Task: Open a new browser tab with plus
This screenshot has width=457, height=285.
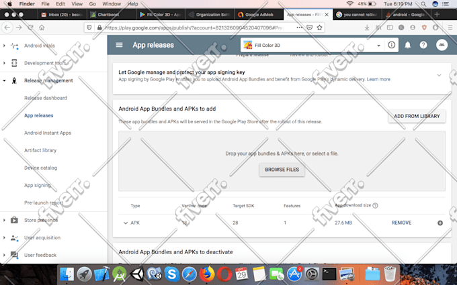Action: point(437,14)
